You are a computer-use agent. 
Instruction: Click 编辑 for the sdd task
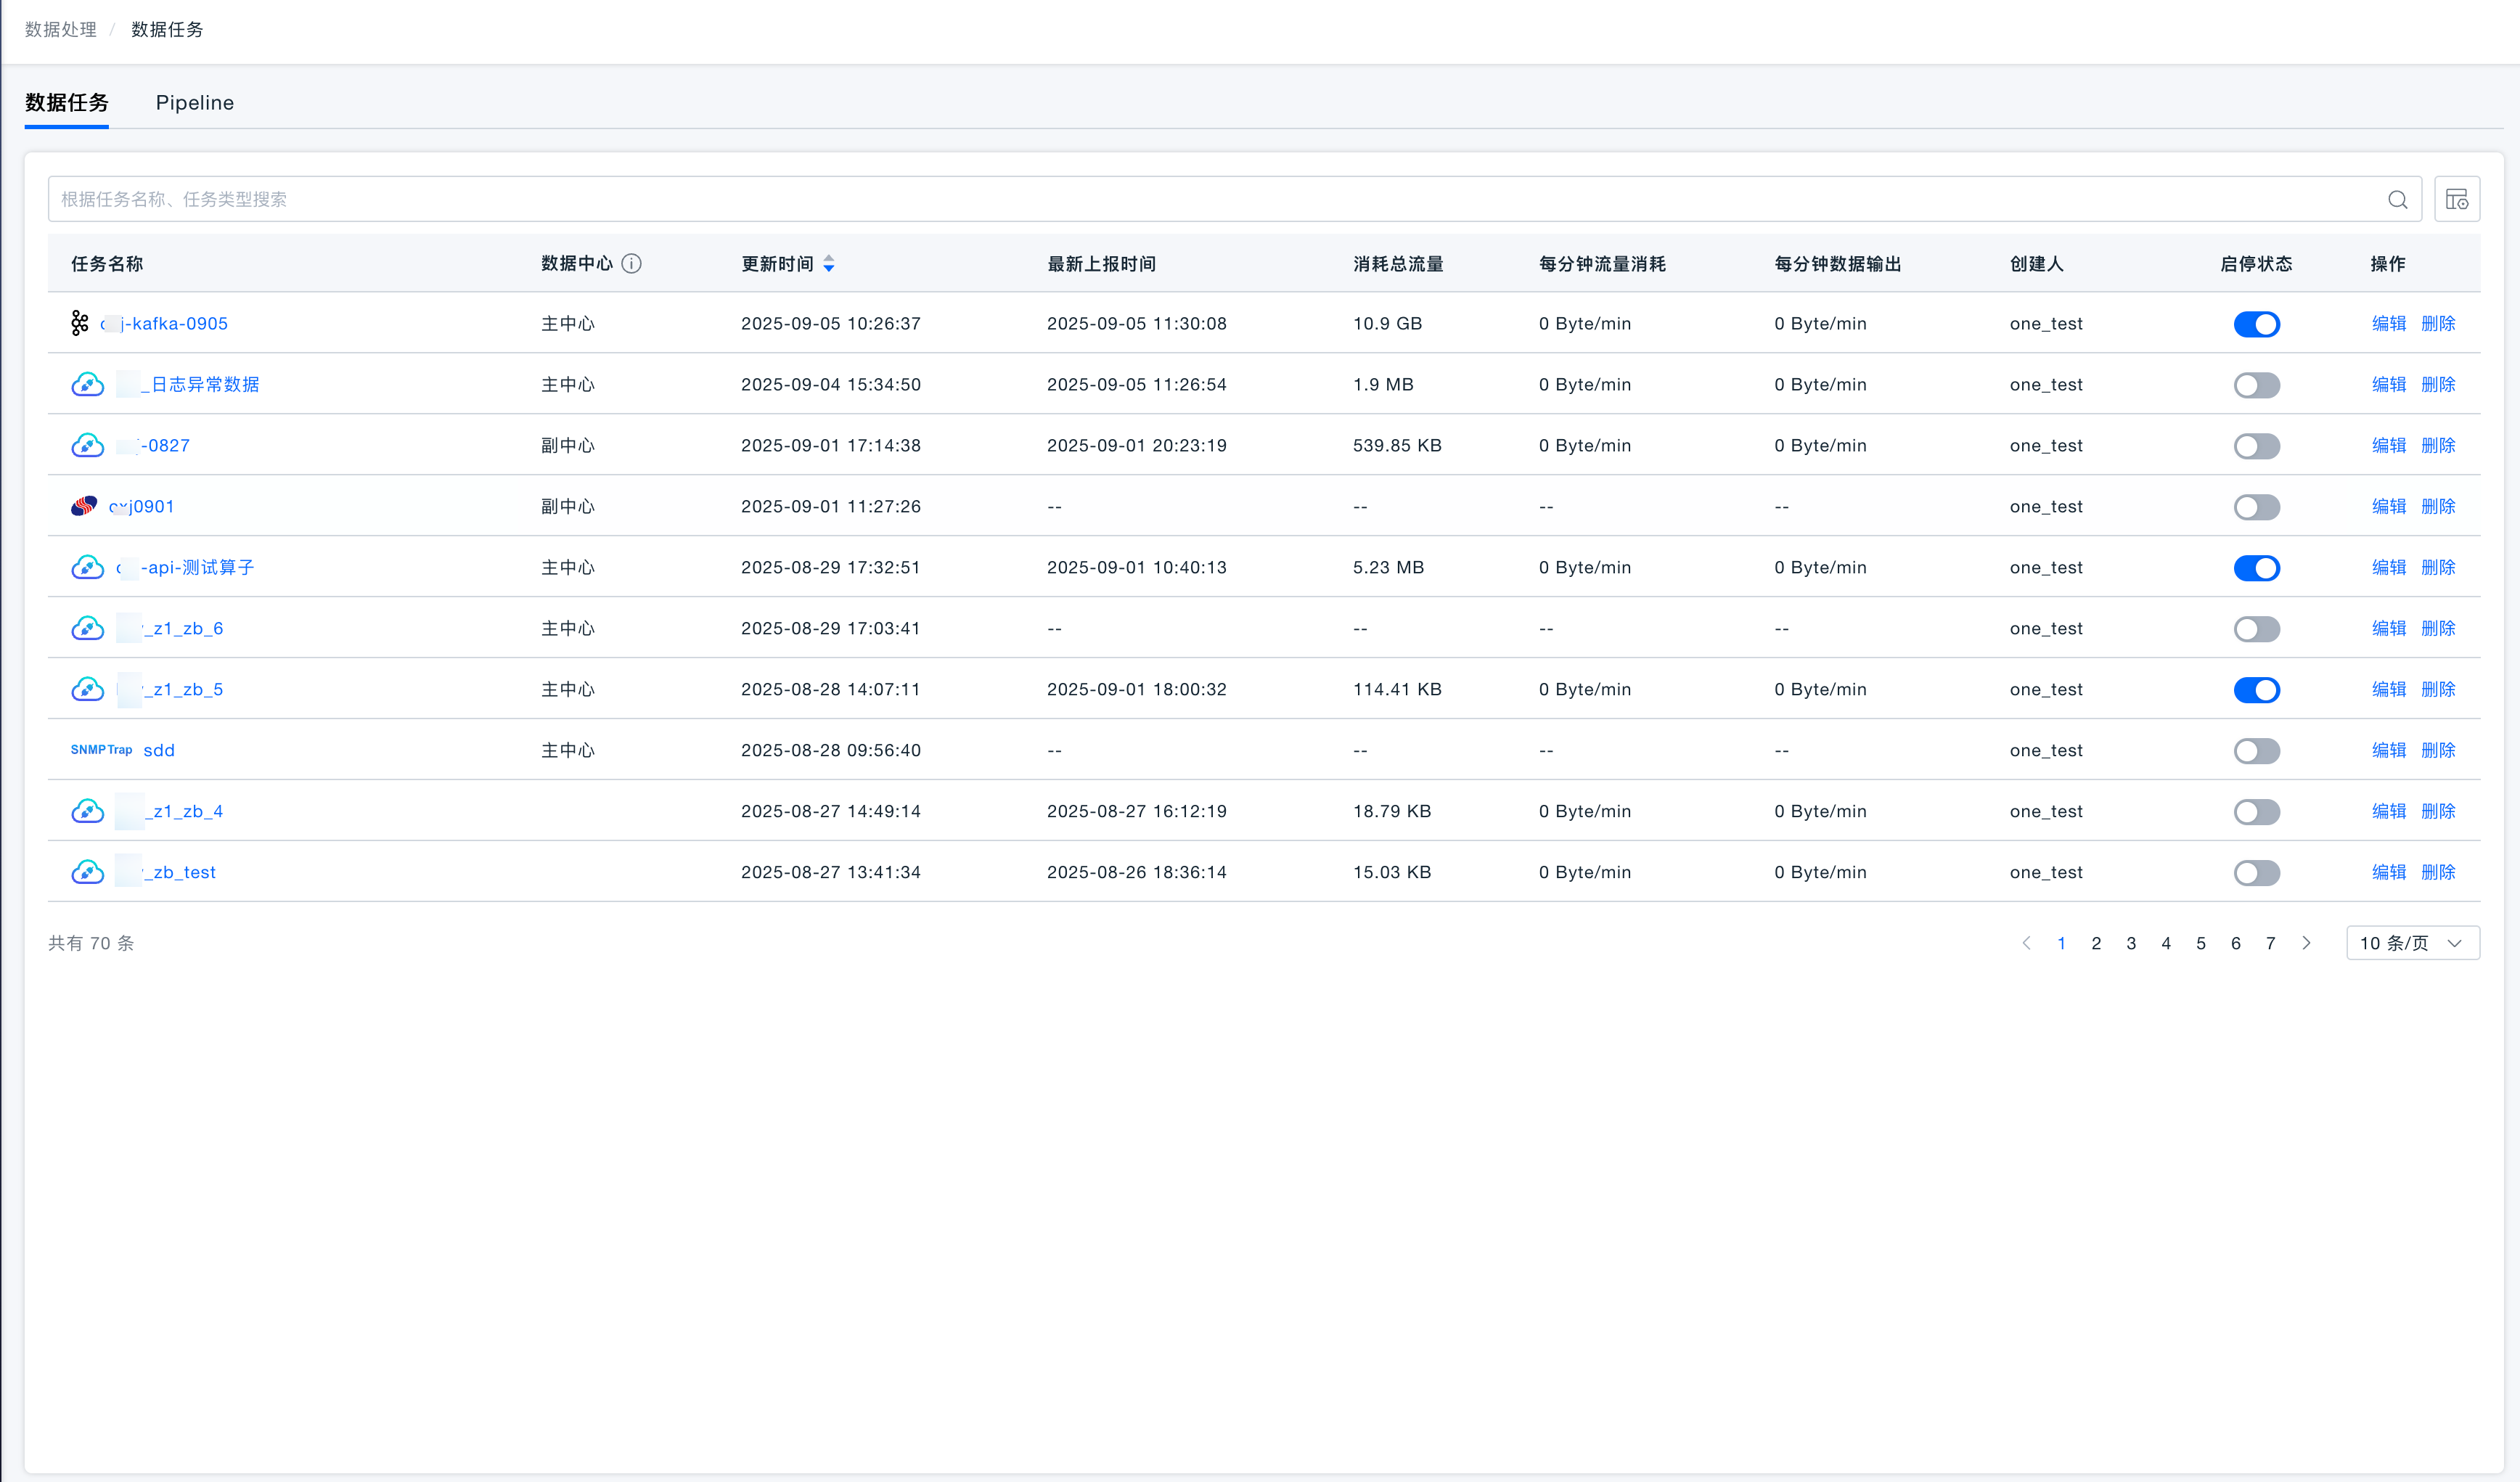2388,750
